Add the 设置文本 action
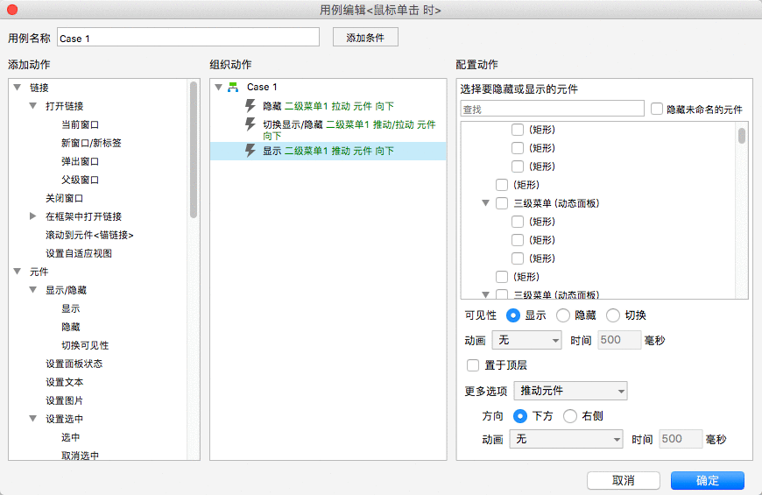This screenshot has width=762, height=495. pyautogui.click(x=65, y=382)
